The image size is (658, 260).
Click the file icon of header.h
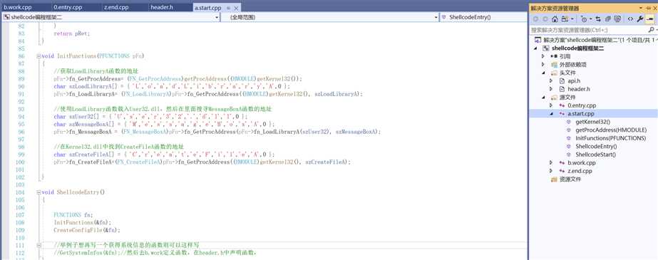[562, 89]
